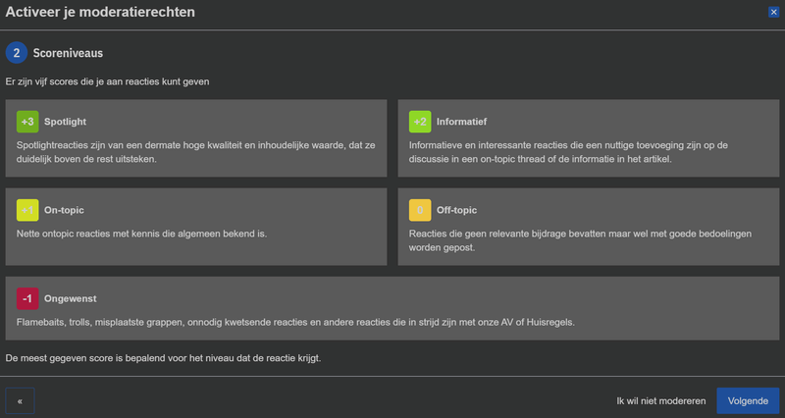
Task: Click the +2 Informatief score badge
Action: click(x=420, y=122)
